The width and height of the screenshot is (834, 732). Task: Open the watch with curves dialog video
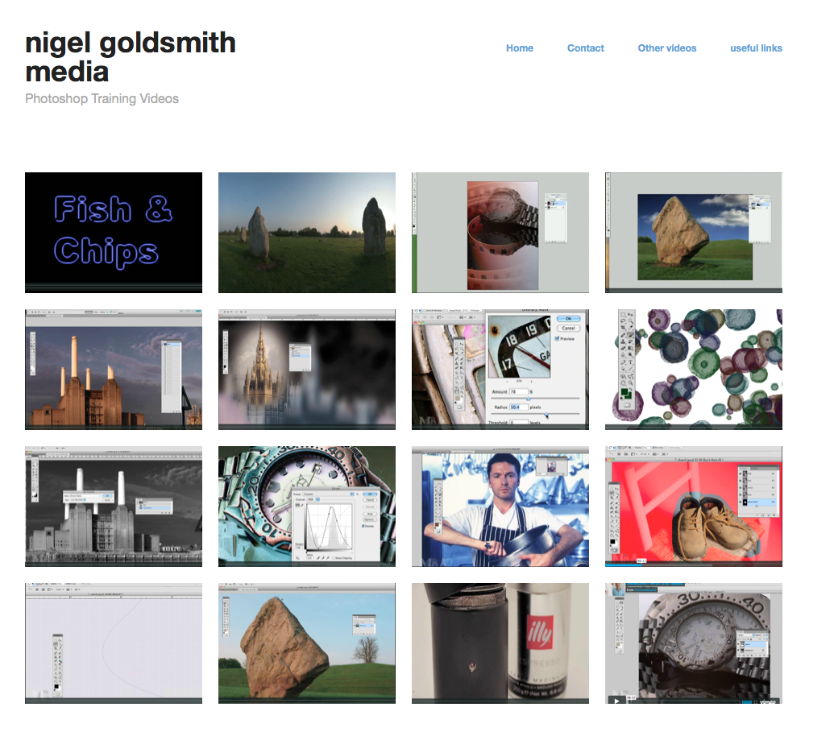coord(307,506)
